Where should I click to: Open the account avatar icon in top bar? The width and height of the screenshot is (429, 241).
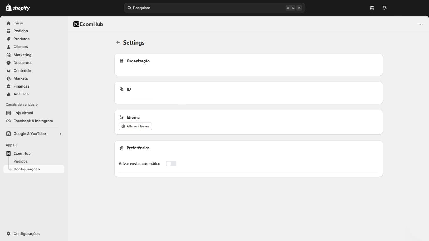[x=372, y=8]
